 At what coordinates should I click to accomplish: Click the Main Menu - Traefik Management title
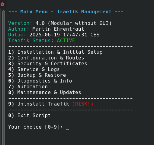coord(66,12)
